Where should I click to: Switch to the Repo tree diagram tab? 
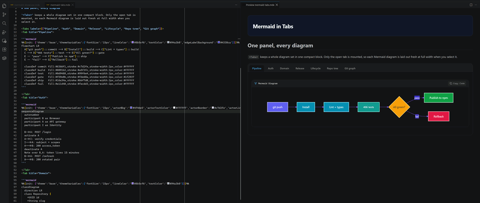(332, 68)
